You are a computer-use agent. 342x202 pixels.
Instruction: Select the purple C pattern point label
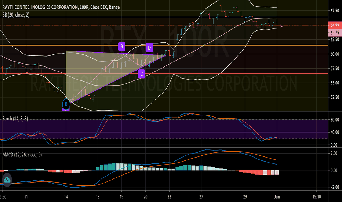(142, 74)
